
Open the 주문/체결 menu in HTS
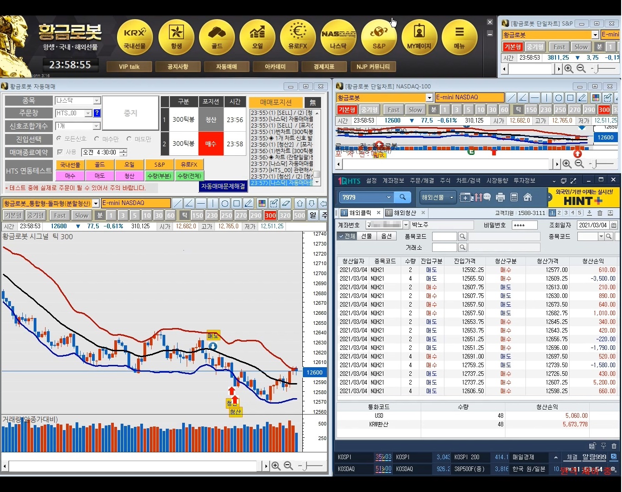coord(421,180)
